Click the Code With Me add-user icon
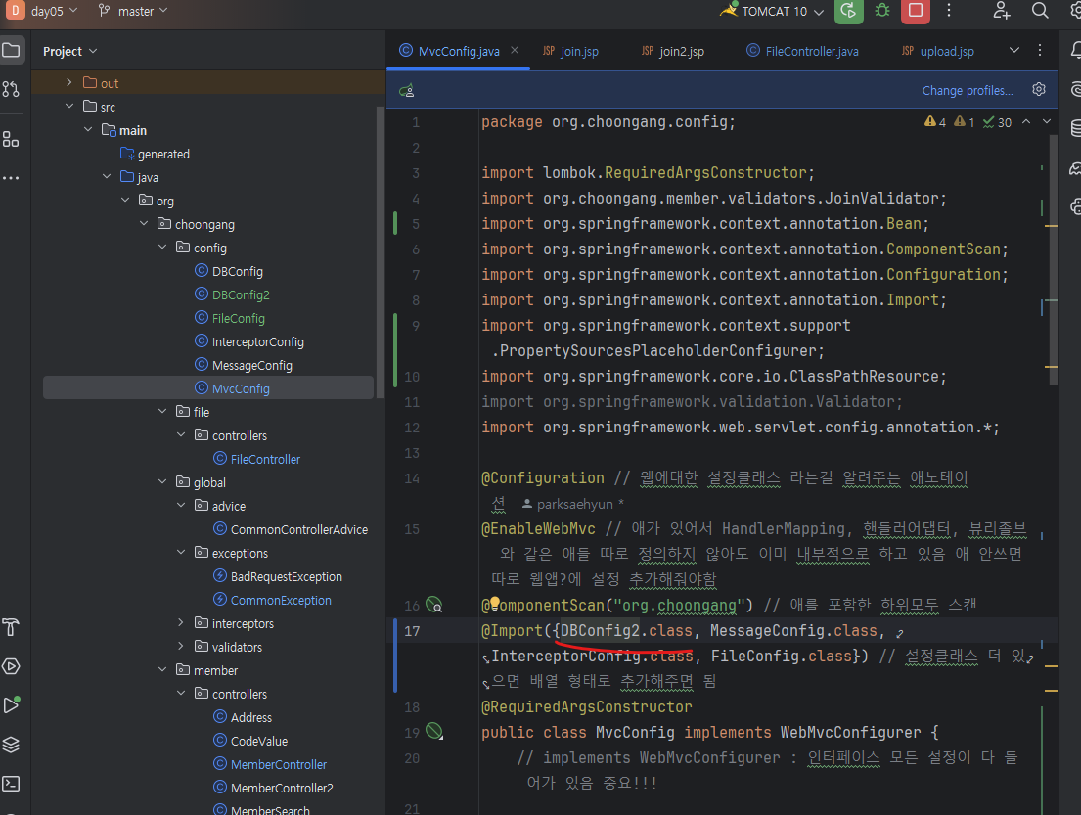Image resolution: width=1081 pixels, height=815 pixels. [x=1001, y=11]
